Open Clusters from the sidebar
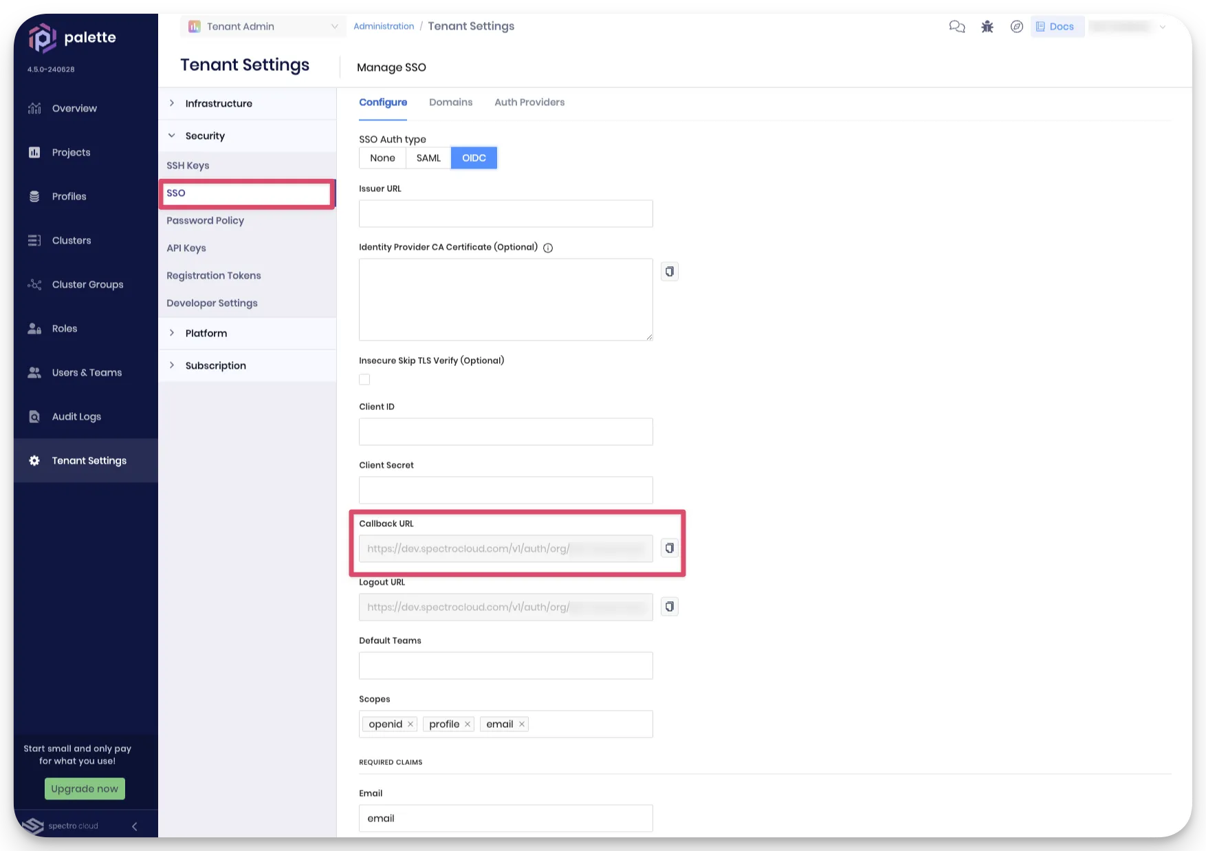The width and height of the screenshot is (1206, 851). point(71,240)
